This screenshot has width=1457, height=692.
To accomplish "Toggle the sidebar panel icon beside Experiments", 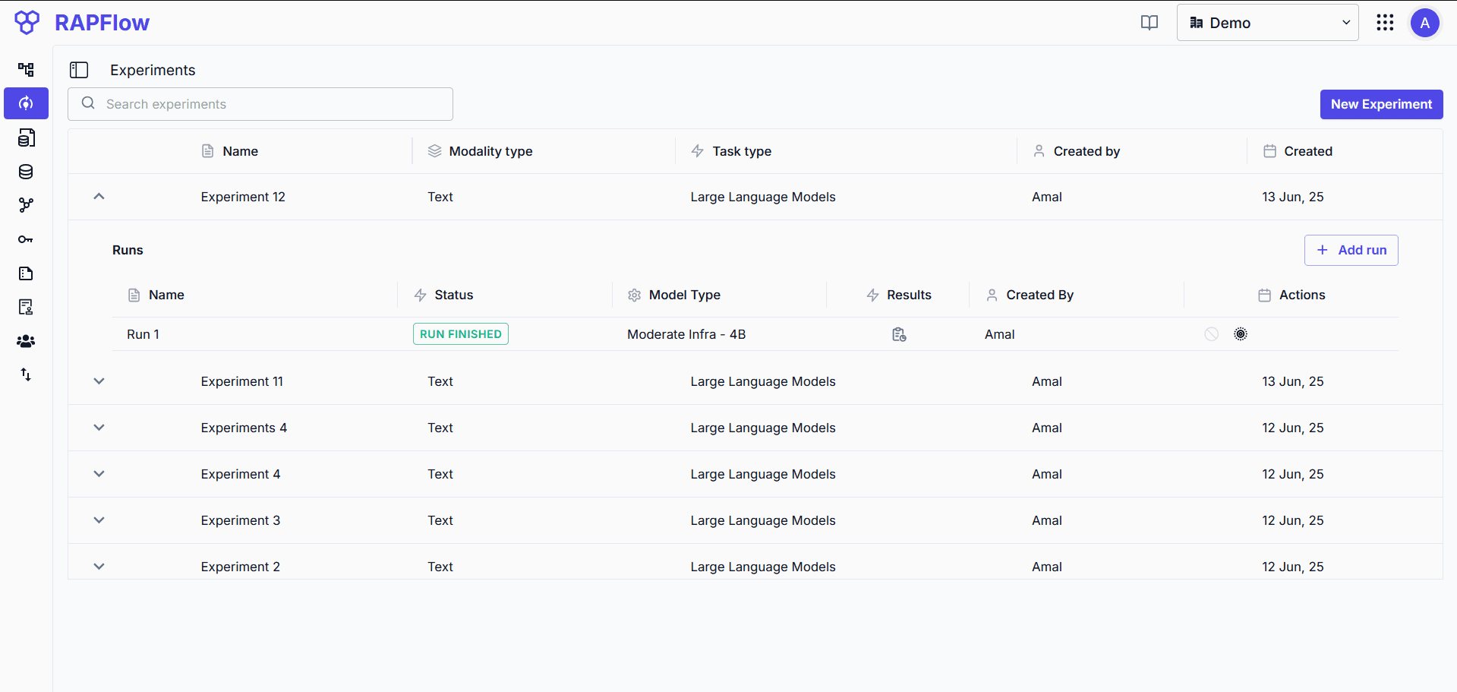I will 79,70.
